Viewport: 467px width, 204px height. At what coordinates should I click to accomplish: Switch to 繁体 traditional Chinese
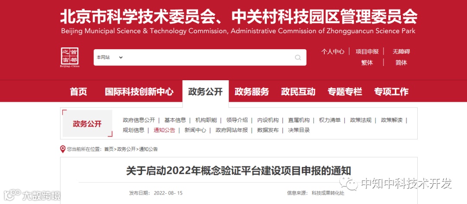point(367,63)
